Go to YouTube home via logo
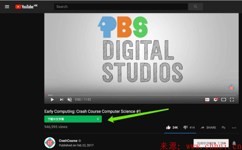 [x=27, y=6]
